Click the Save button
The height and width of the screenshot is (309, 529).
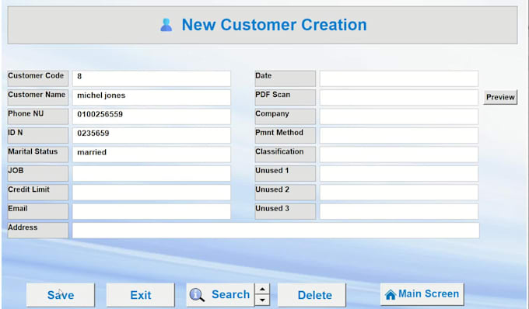(61, 295)
